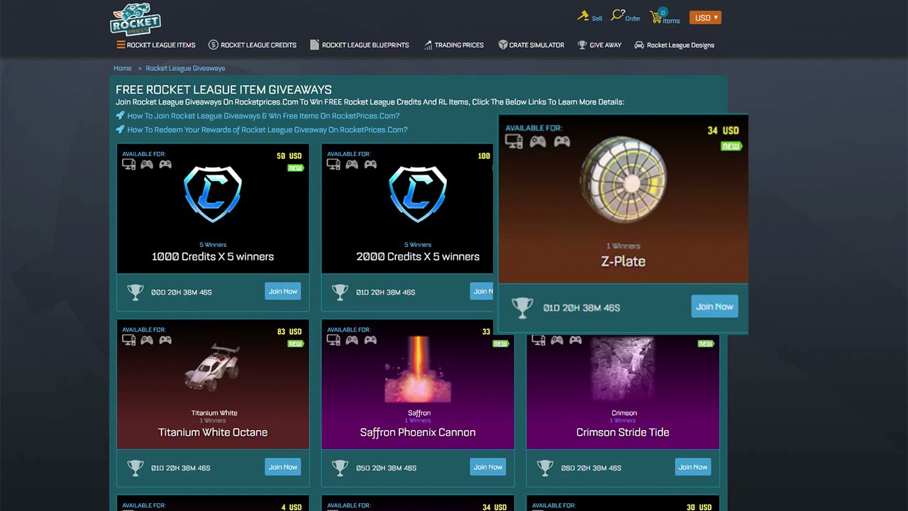Click the PC platform icon on Z-Plate card

[x=514, y=141]
